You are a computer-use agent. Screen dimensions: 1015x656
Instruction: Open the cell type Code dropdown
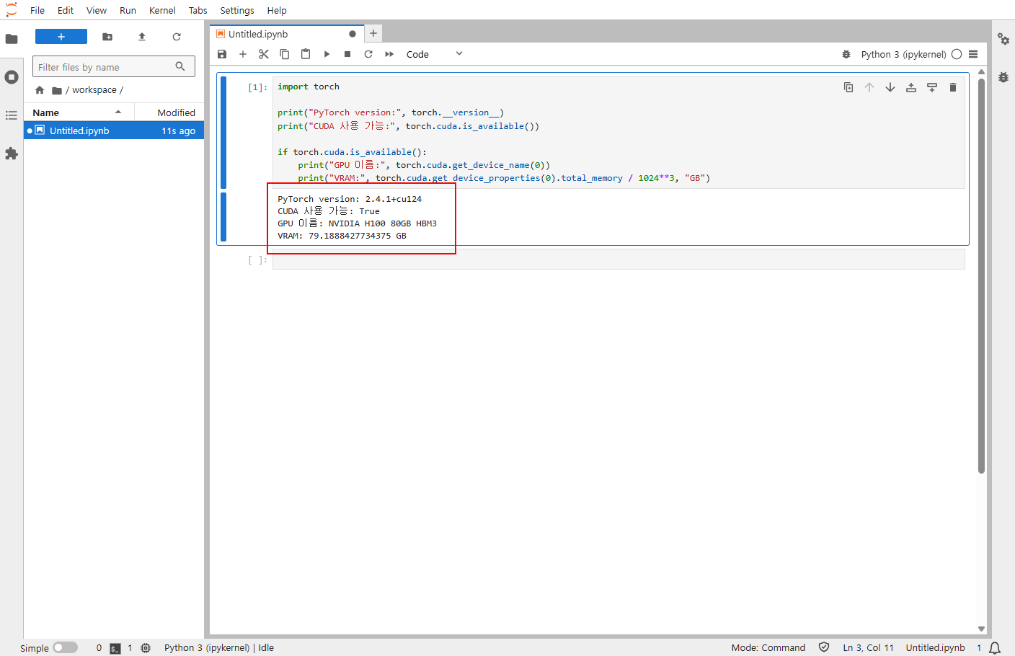pyautogui.click(x=434, y=54)
